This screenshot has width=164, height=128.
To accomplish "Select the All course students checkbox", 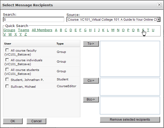I will (7, 70).
